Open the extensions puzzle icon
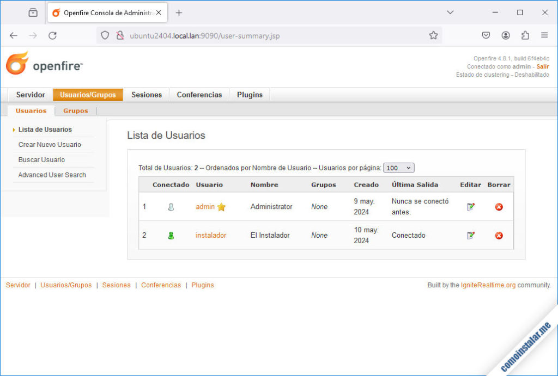 525,35
